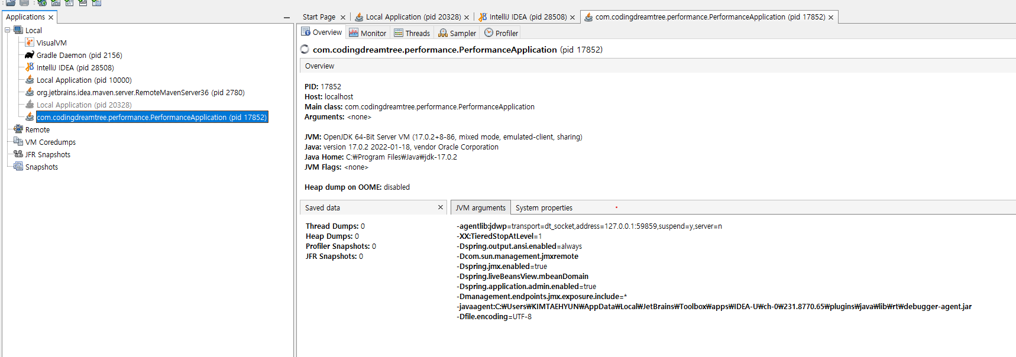Close PerformanceApplication (pid 17852) editor tab
This screenshot has width=1016, height=357.
tap(831, 18)
